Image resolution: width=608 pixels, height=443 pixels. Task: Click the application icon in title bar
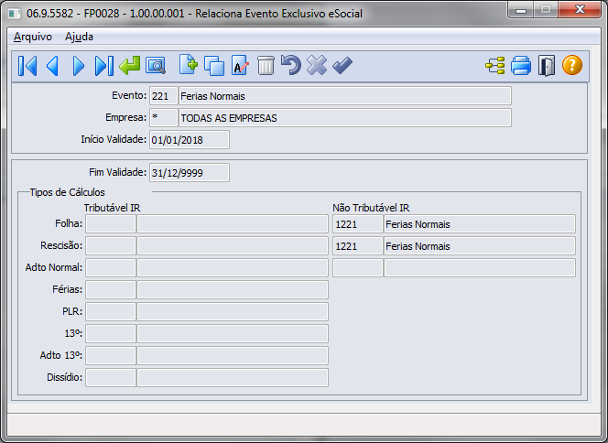coord(15,14)
